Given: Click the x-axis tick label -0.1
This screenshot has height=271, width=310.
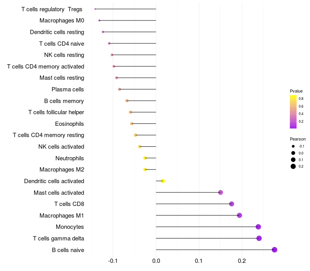Looking at the screenshot, I should [113, 261].
